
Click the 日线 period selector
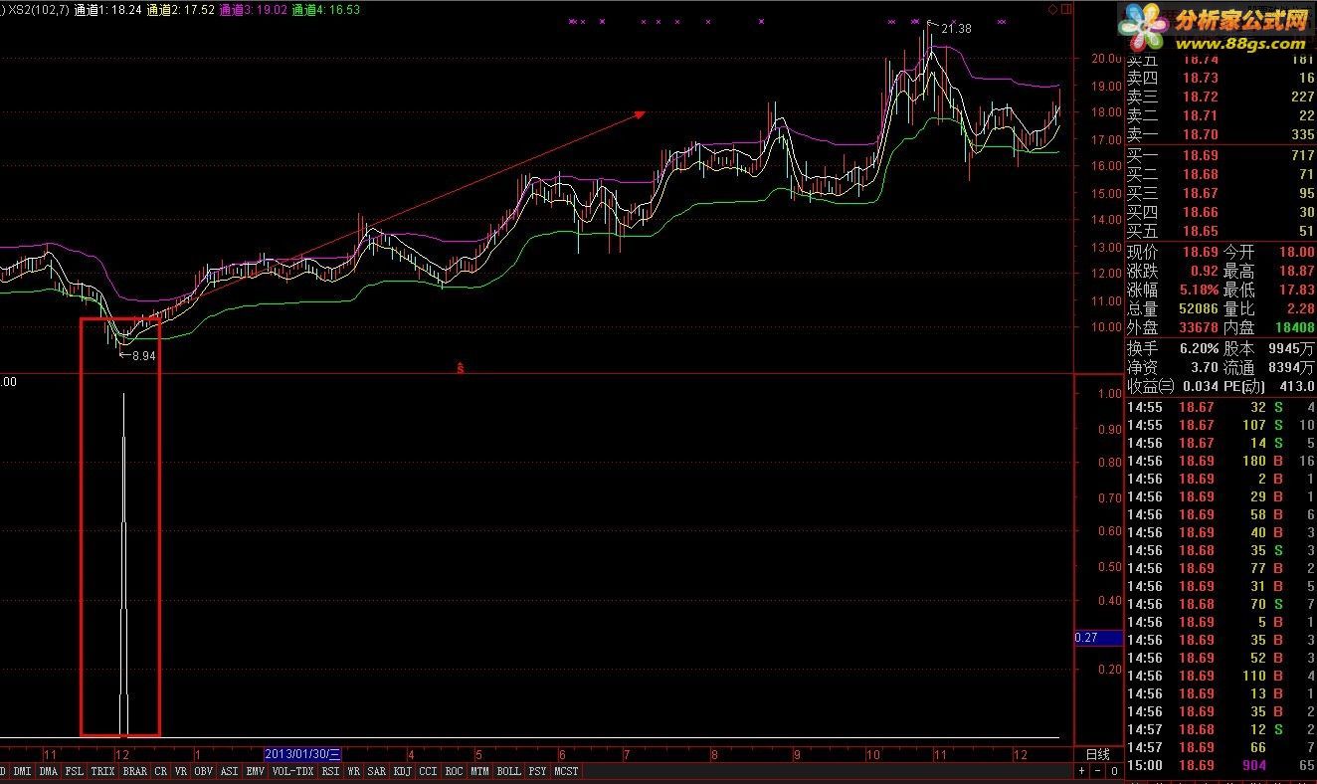1098,754
